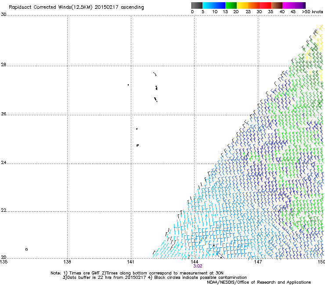Click the latitude 28 axis label
This screenshot has width=325, height=285.
[4, 65]
